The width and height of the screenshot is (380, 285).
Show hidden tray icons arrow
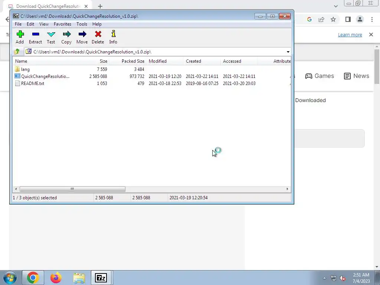pos(324,278)
